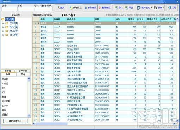Screen dimensions: 180x130
Task: Click the 修改商品 edit icon button
Action: 90,8
